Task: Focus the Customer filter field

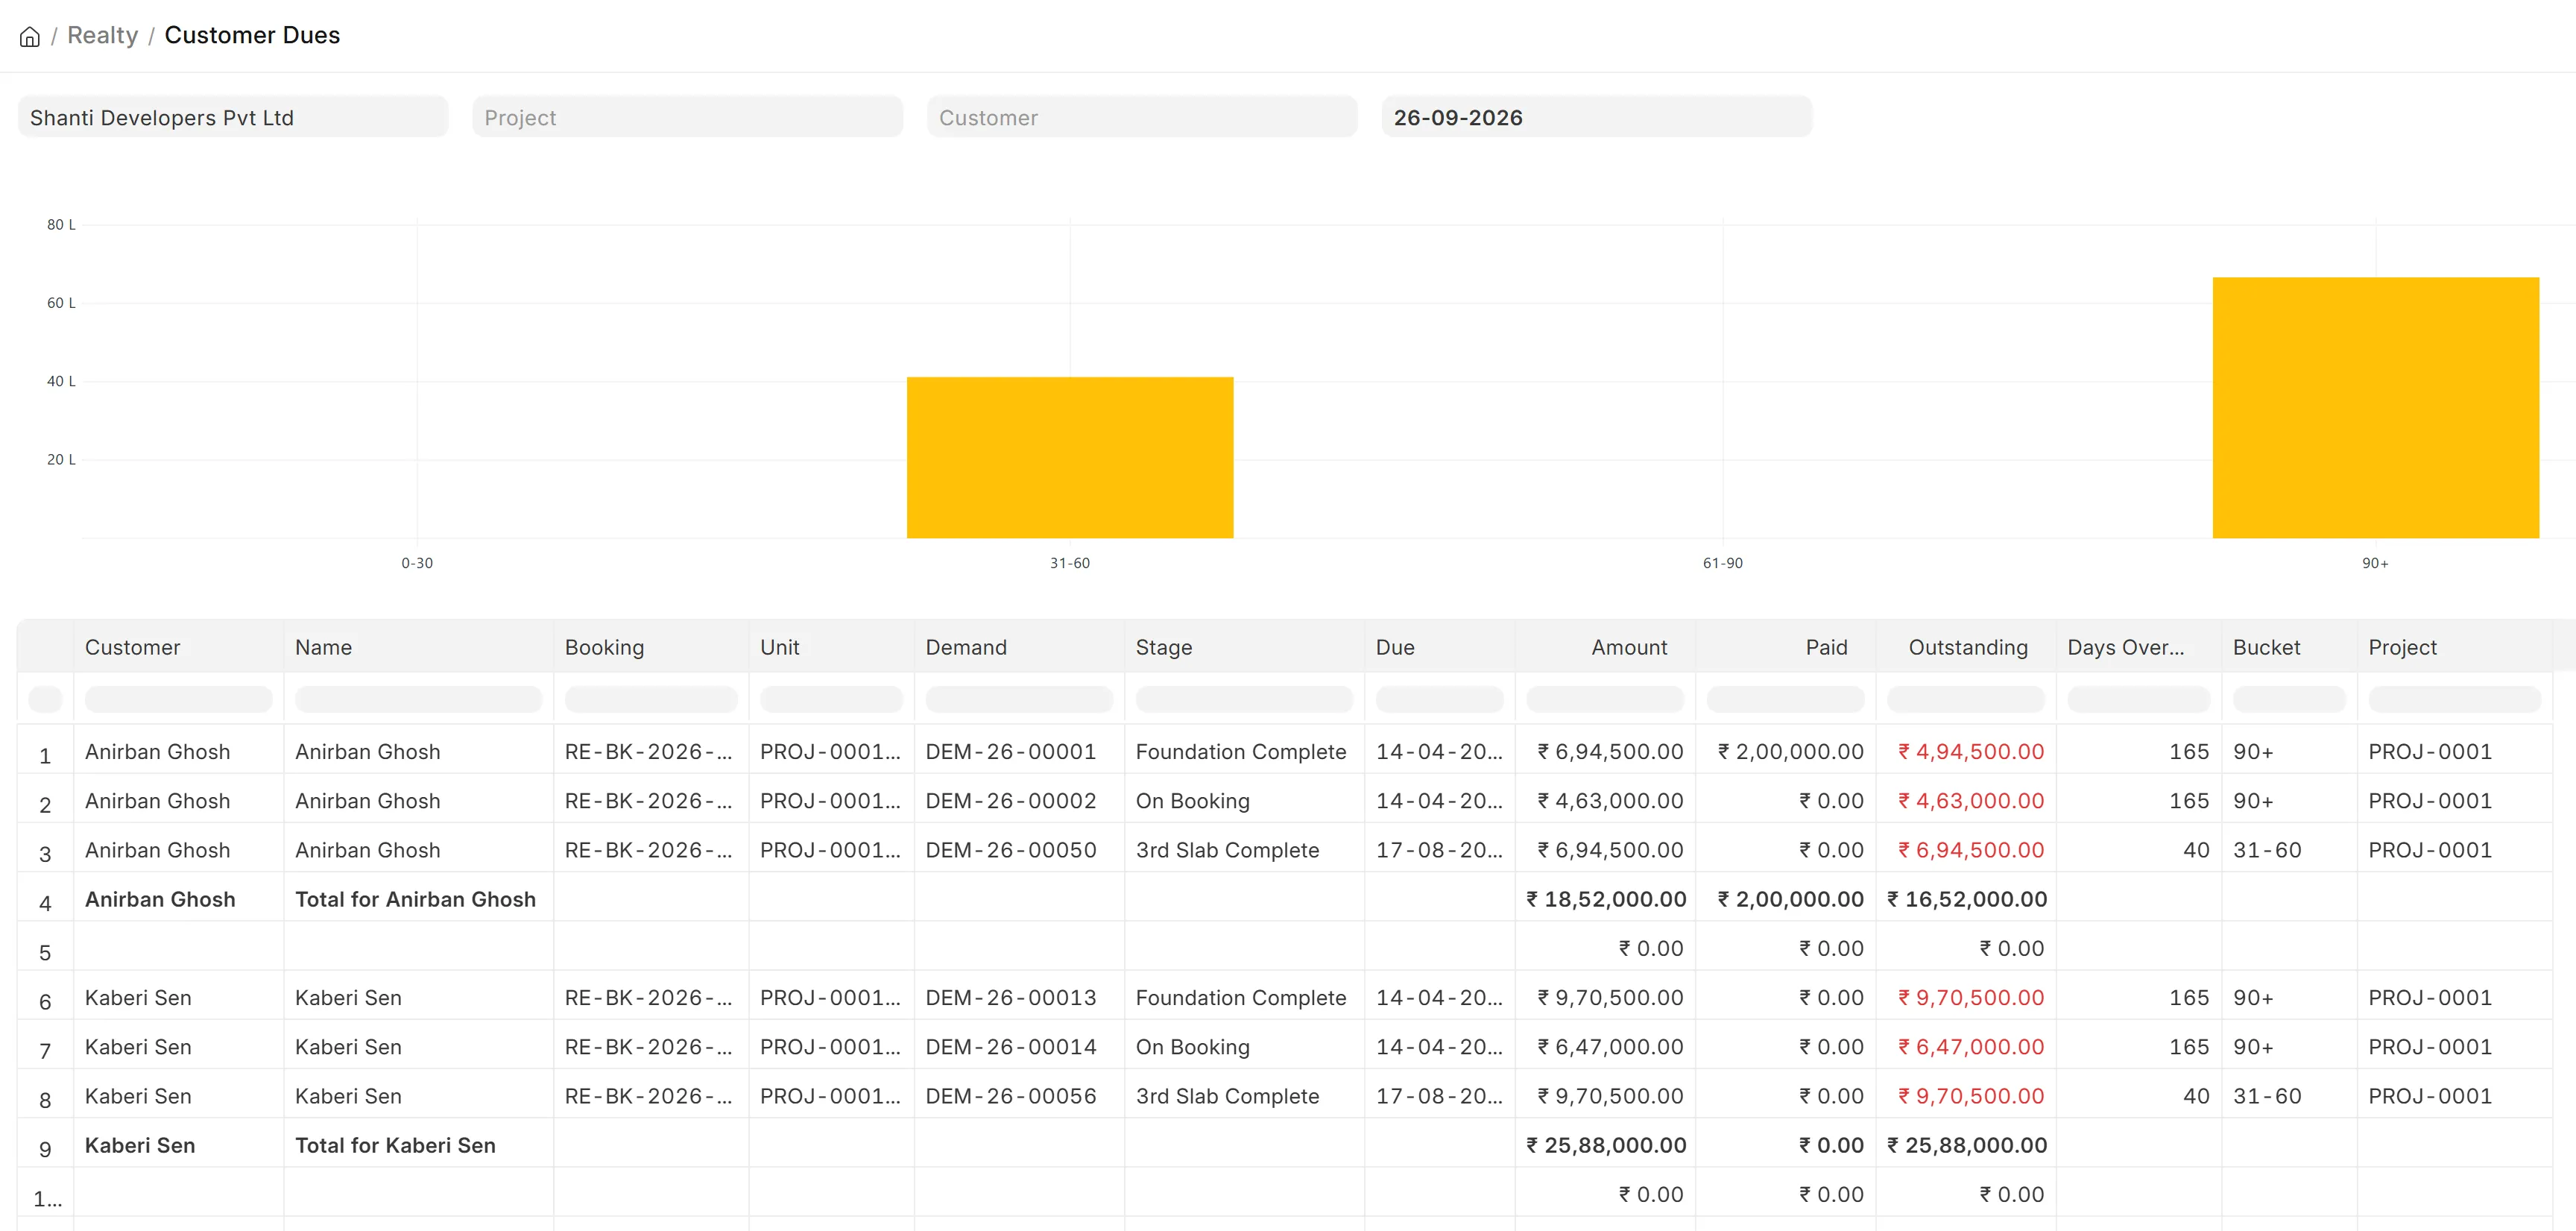Action: coord(1142,117)
